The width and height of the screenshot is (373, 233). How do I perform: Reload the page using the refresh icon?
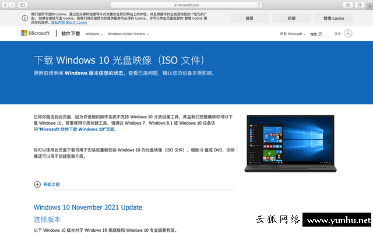259,5
